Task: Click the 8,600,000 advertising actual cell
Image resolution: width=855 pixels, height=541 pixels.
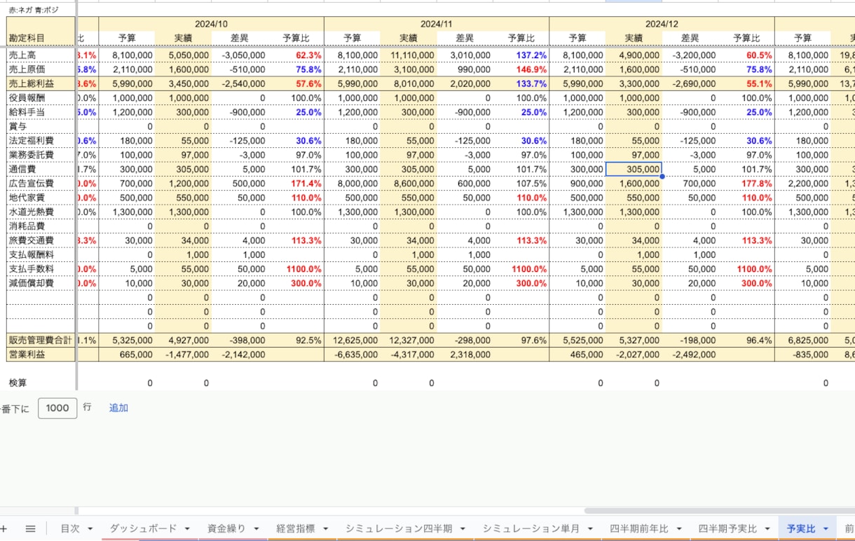Action: (409, 183)
